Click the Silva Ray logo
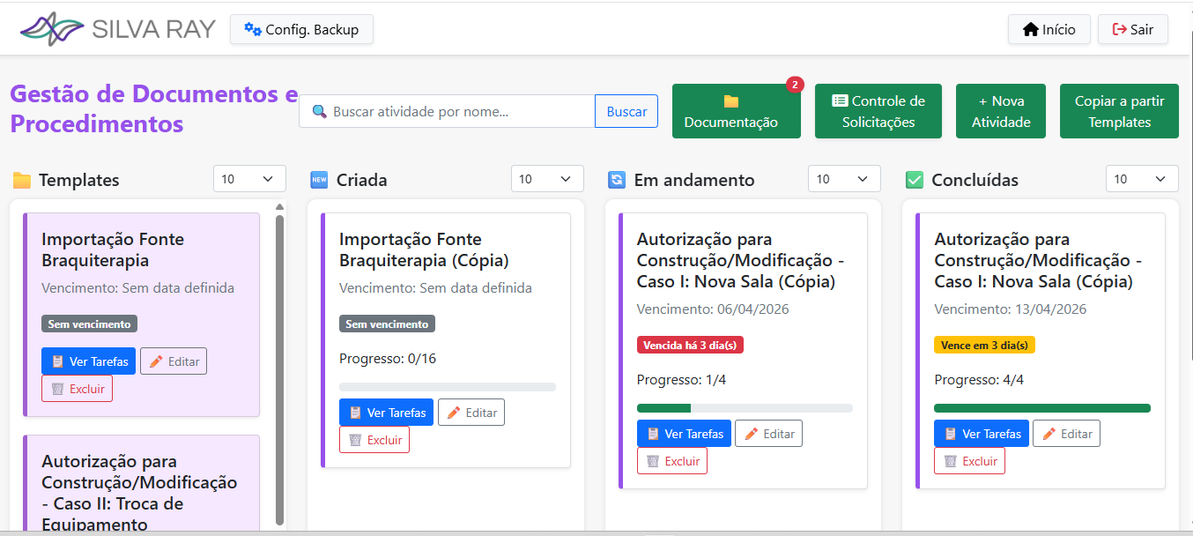This screenshot has width=1193, height=536. (117, 29)
